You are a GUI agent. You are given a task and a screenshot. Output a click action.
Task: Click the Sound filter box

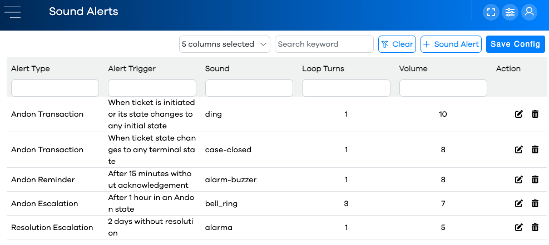click(249, 88)
